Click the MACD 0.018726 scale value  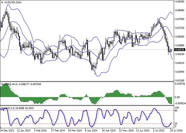tap(180, 84)
